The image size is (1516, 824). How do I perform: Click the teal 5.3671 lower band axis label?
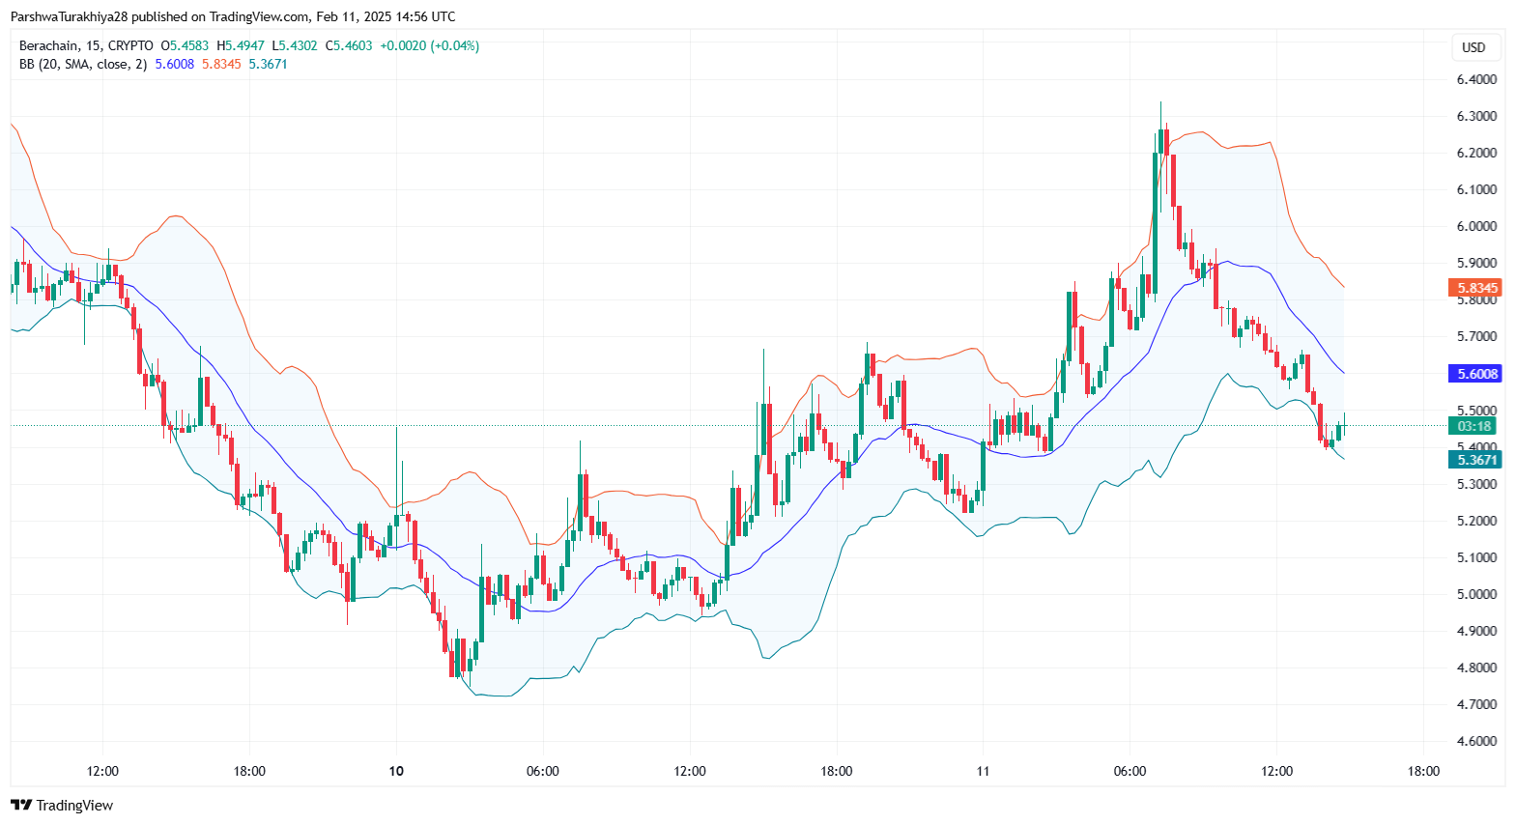[x=1475, y=460]
